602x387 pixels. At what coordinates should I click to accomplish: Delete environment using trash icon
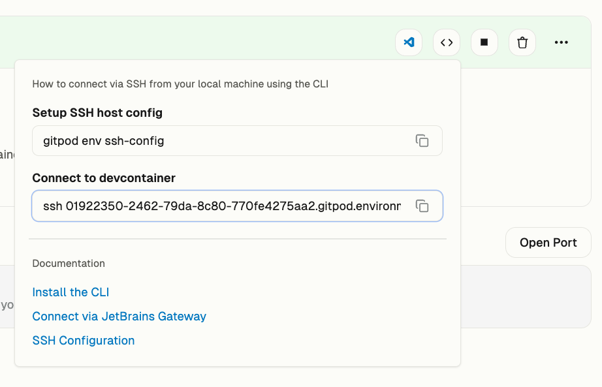pos(522,42)
